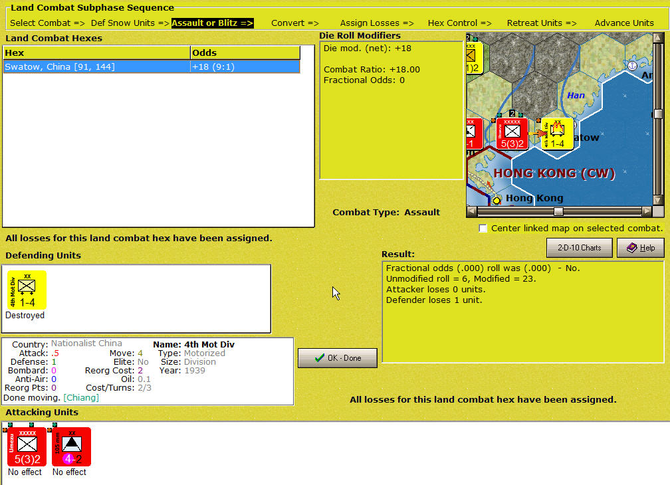Image resolution: width=670 pixels, height=485 pixels.
Task: Click the Convert subphase step
Action: pos(295,23)
